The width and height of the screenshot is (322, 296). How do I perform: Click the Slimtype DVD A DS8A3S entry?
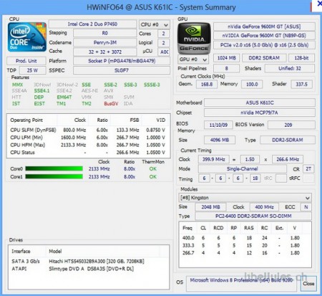coord(88,269)
